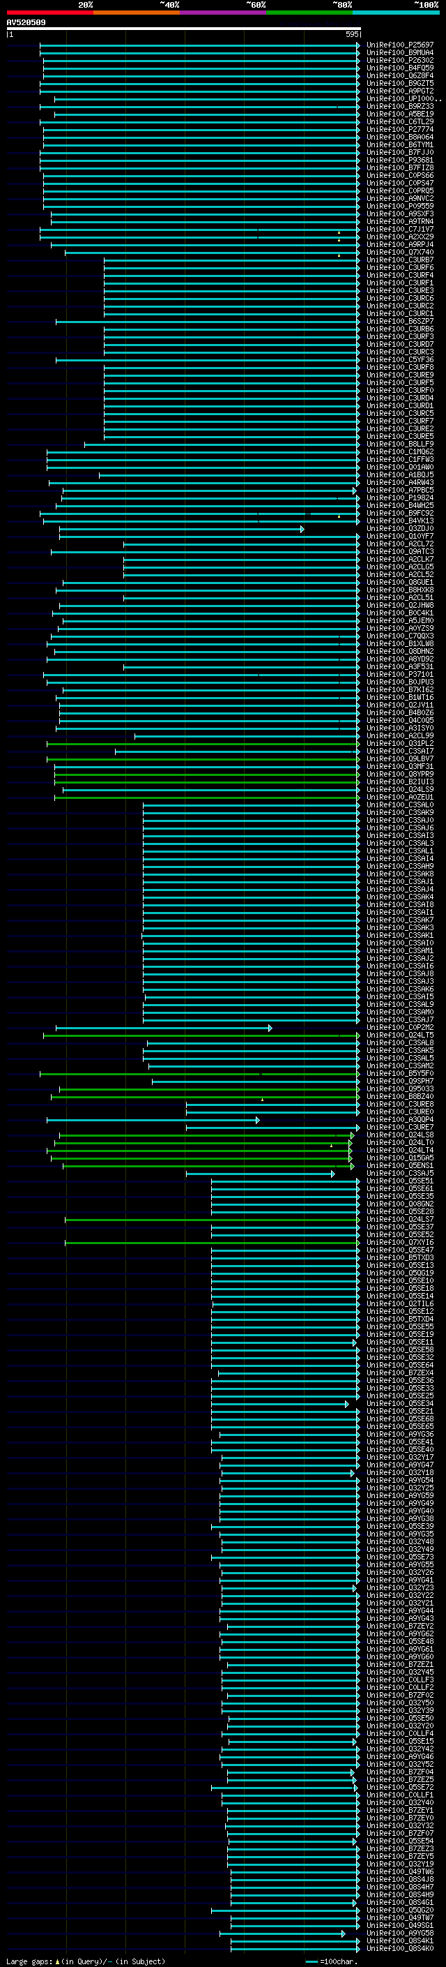Select hit label UniRef100_B8A064

point(399,137)
